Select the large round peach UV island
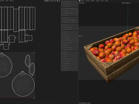Viewport: 139px width, 104px height. tap(23, 84)
